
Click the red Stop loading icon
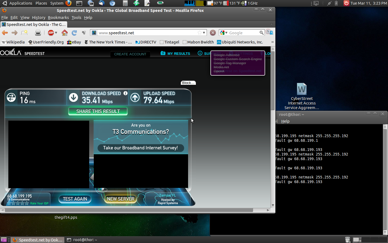click(213, 33)
